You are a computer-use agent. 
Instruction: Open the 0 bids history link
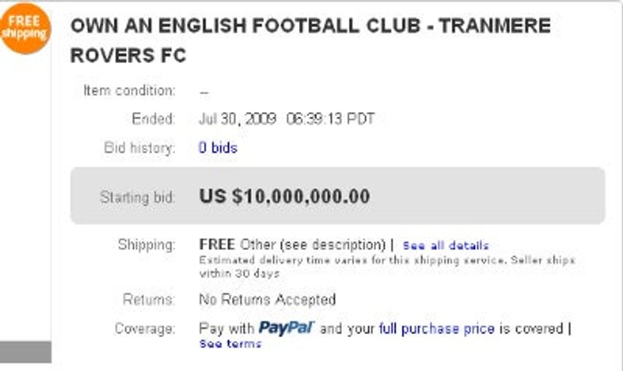[218, 147]
